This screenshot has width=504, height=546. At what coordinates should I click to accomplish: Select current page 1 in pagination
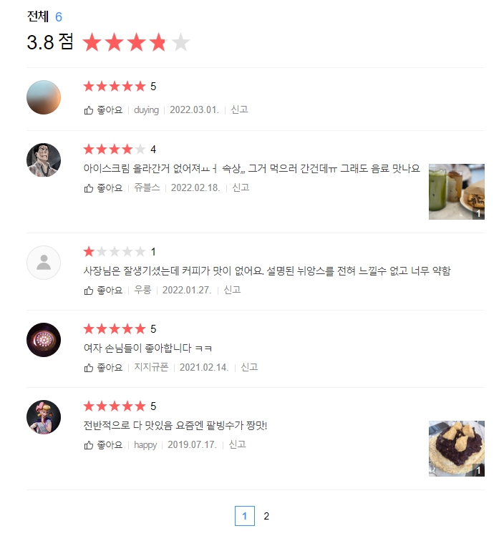click(x=245, y=516)
